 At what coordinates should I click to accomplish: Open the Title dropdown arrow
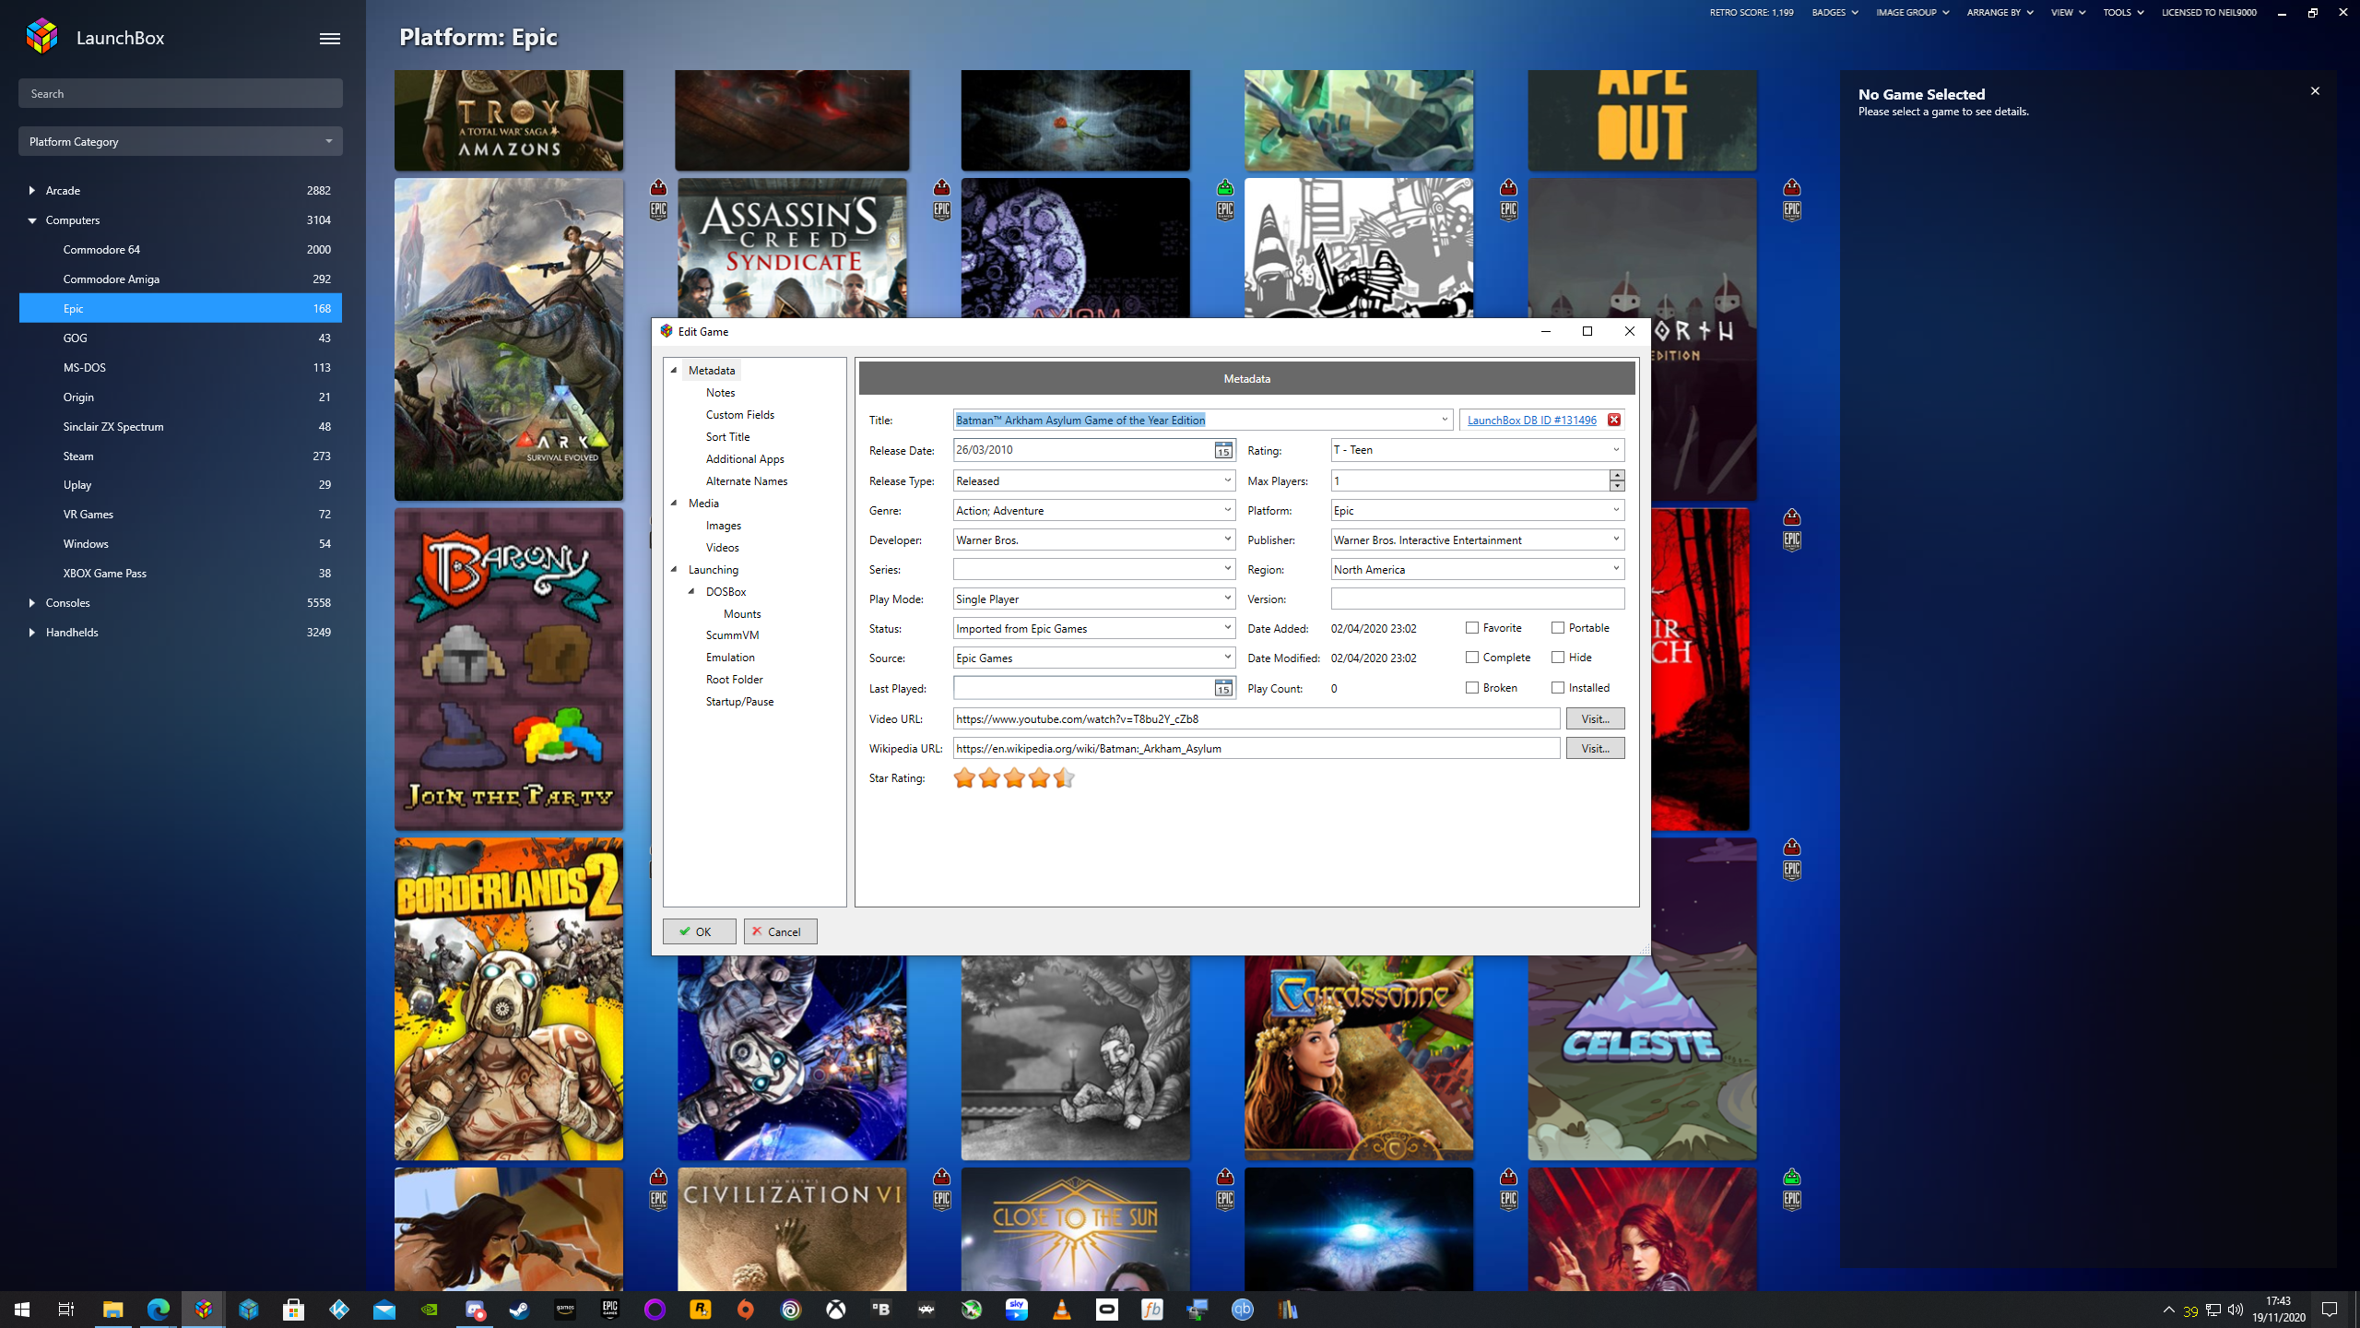(x=1445, y=420)
